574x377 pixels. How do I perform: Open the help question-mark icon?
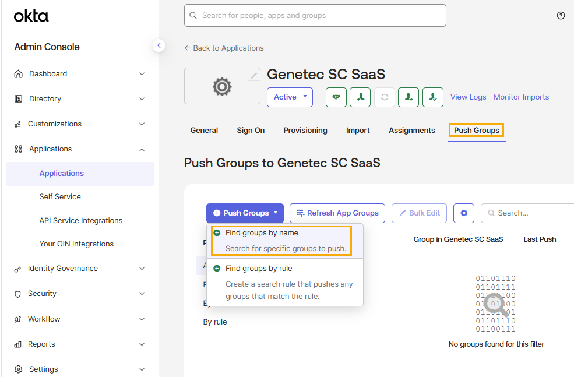pos(561,15)
